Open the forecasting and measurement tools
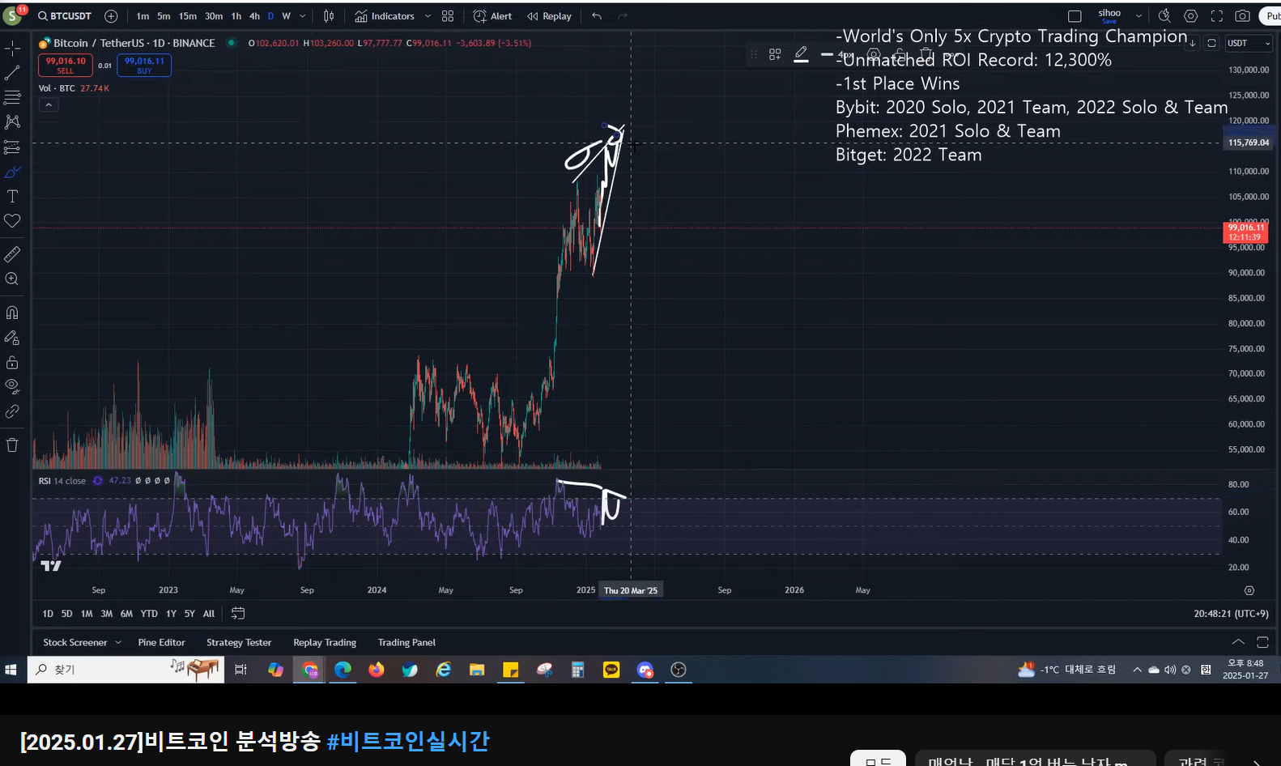Screen dimensions: 1281x766 coord(12,147)
